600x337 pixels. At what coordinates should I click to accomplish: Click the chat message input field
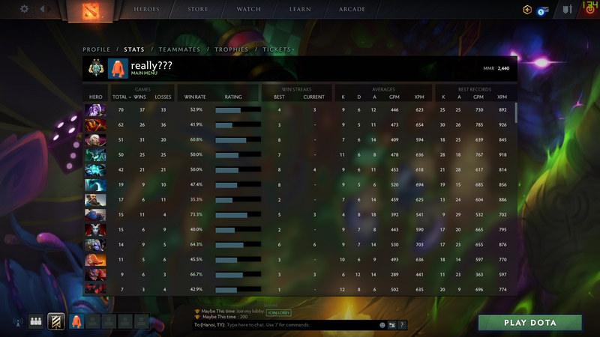[302, 325]
